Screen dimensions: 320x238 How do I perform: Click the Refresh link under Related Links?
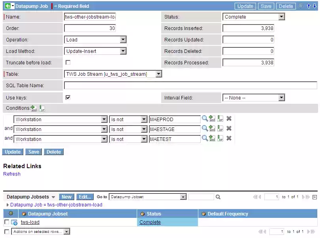coord(11,174)
